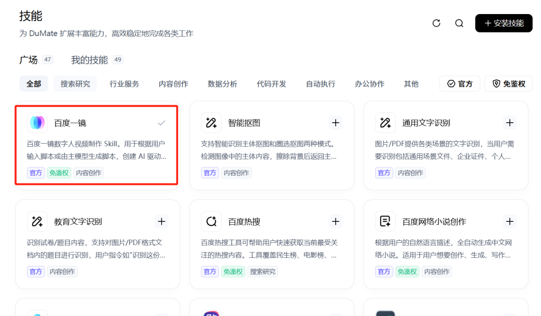Image resolution: width=541 pixels, height=316 pixels.
Task: Click the installed checkmark on 百度一镜
Action: 161,123
